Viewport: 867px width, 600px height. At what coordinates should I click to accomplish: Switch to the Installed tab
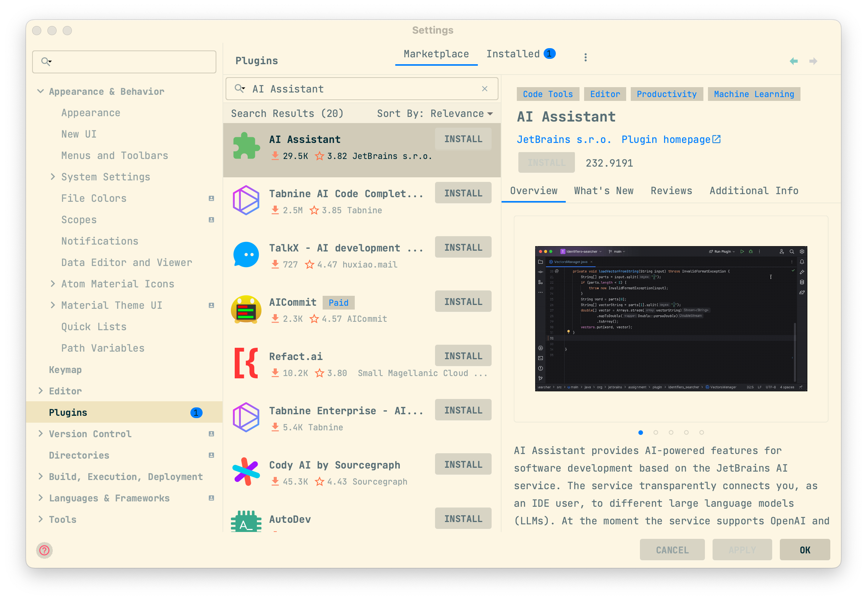tap(521, 54)
